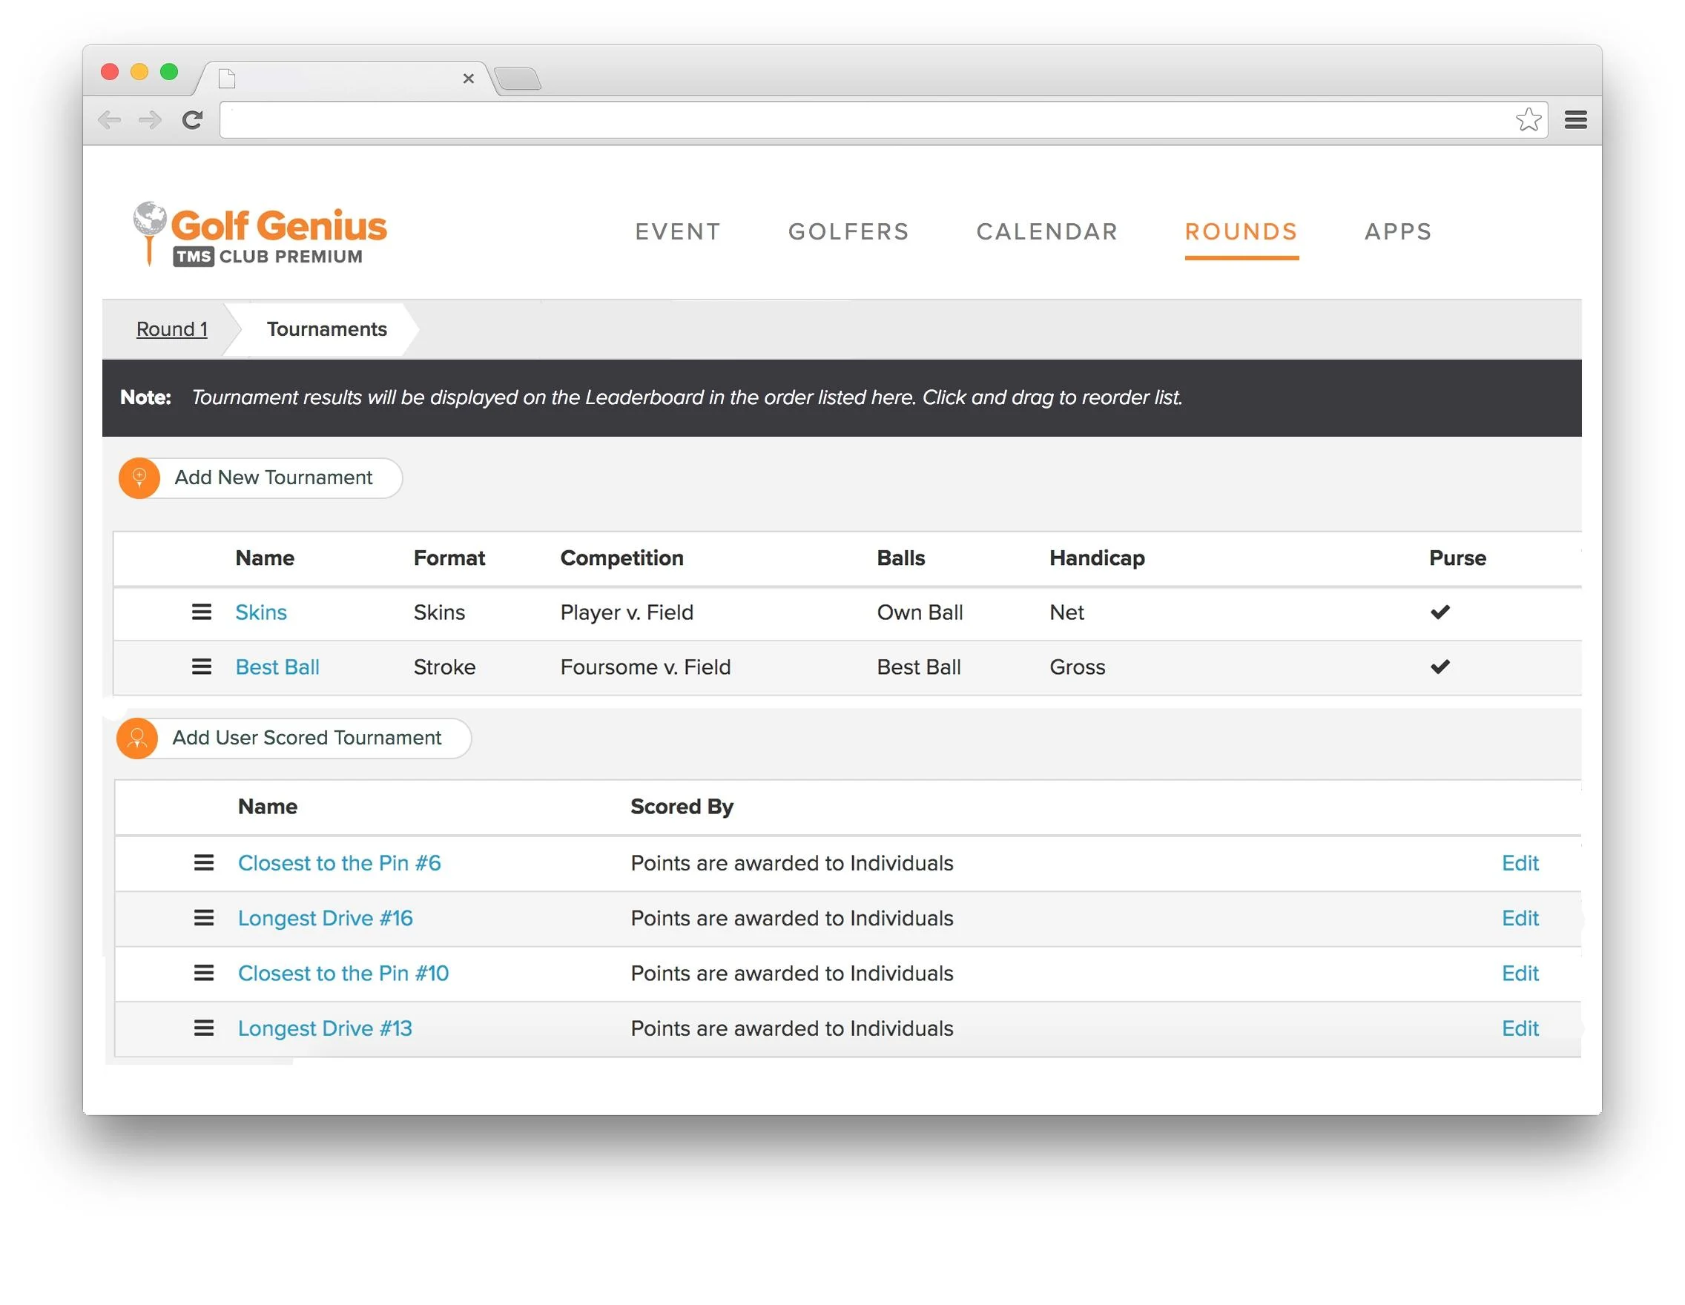1685x1305 pixels.
Task: Go to the Calendar section
Action: click(1047, 231)
